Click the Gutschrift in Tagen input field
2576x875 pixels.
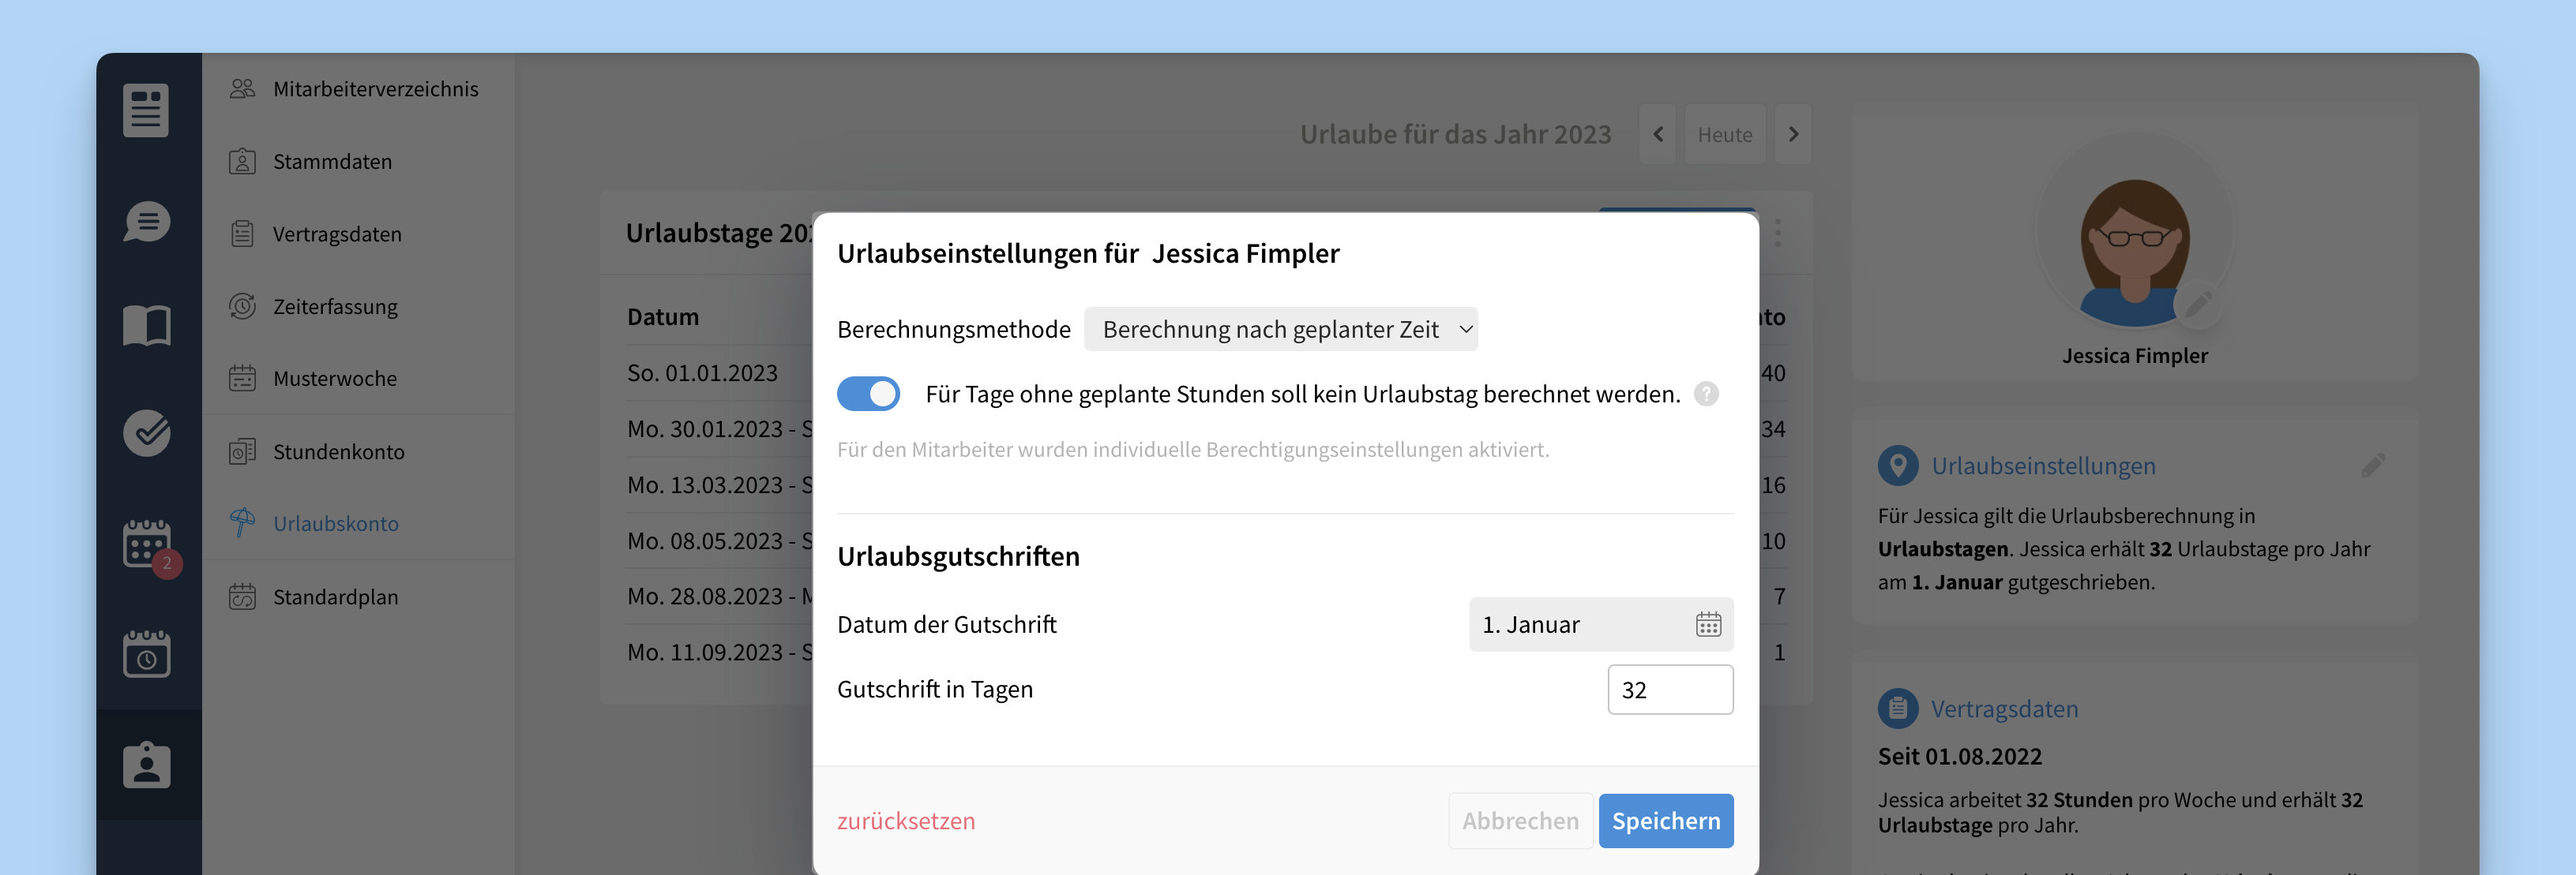(x=1669, y=690)
